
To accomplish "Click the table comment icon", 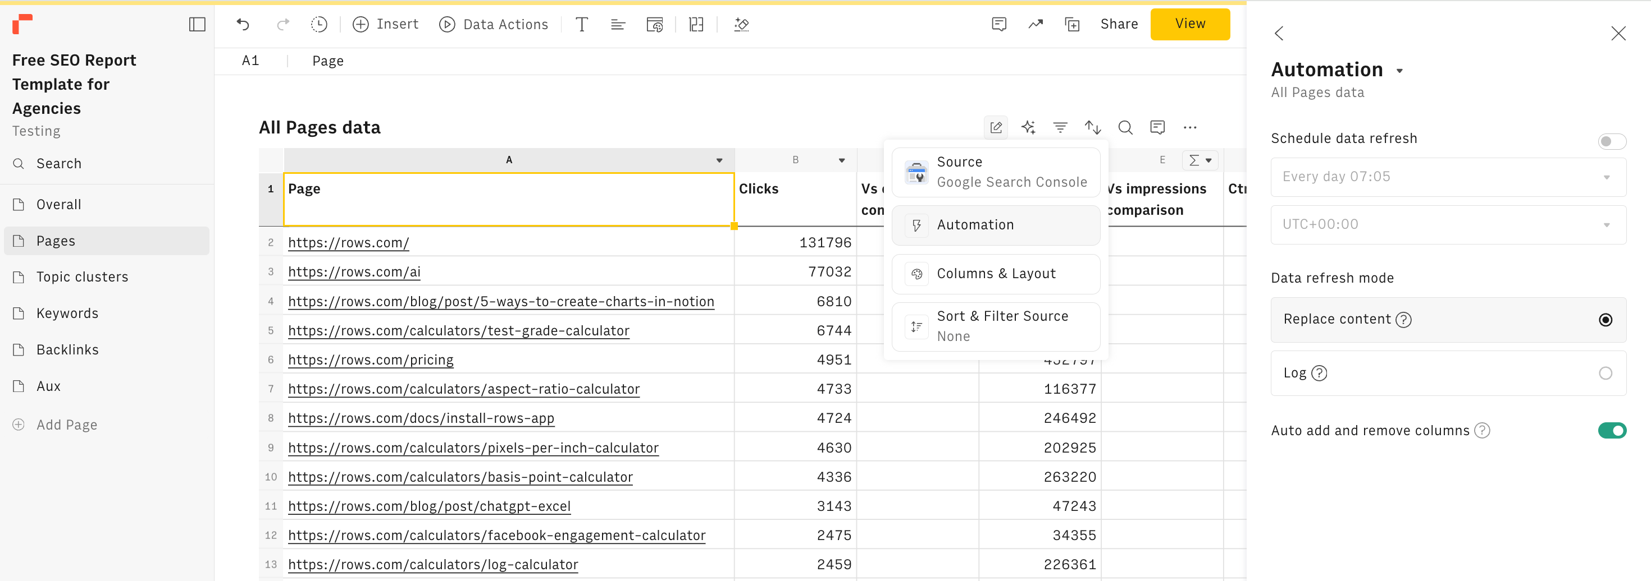I will [x=1157, y=127].
